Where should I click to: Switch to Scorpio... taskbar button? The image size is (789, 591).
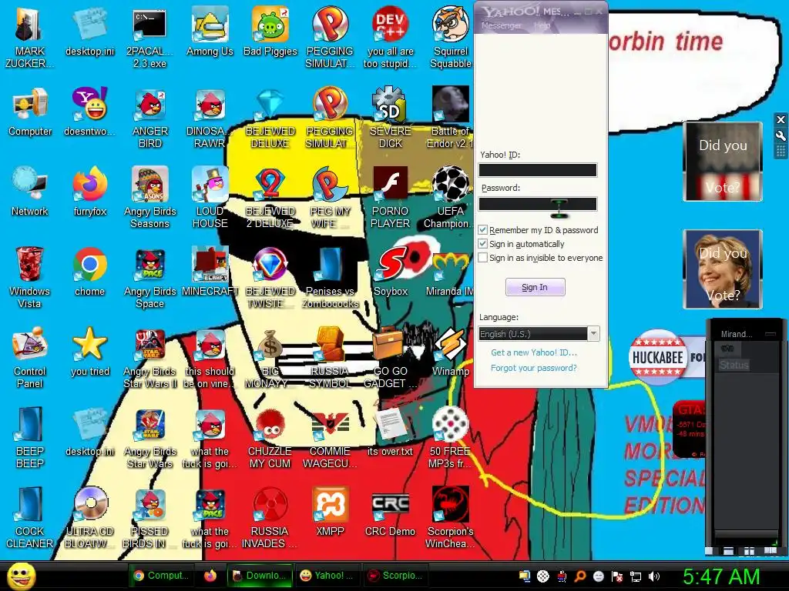click(x=395, y=576)
